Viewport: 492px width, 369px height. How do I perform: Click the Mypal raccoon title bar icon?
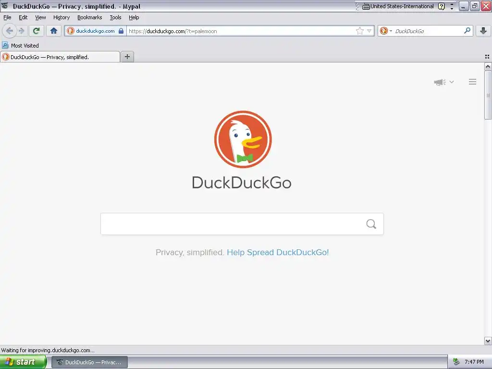coord(5,6)
